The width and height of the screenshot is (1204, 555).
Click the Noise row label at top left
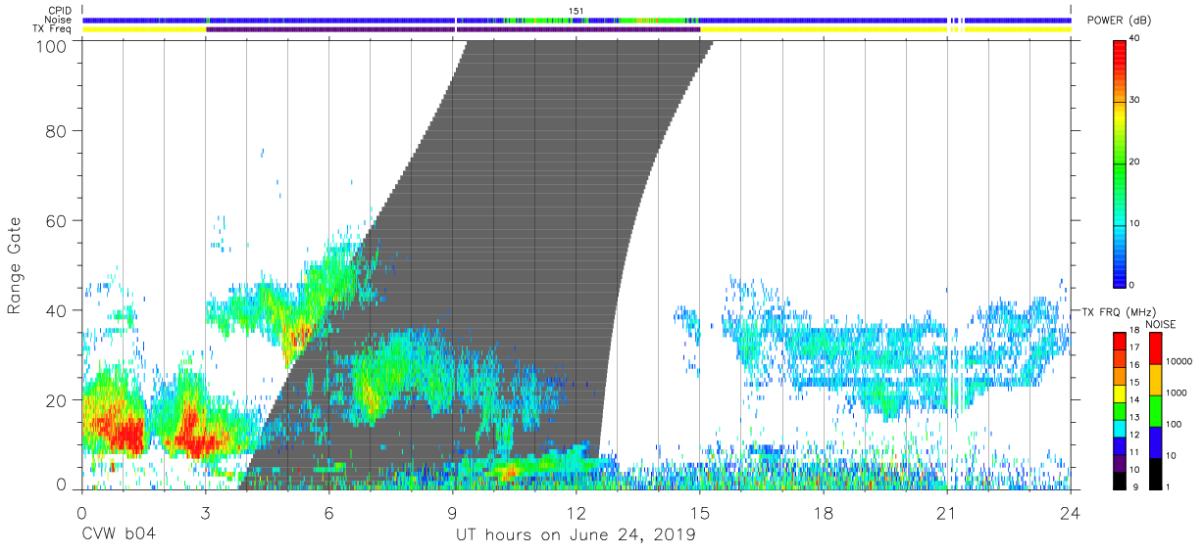[x=56, y=20]
